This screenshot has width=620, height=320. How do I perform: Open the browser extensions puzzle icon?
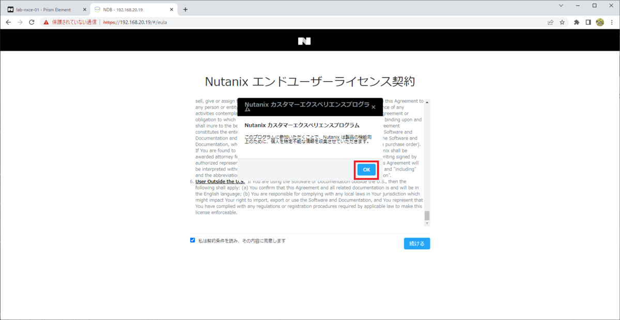[x=577, y=22]
